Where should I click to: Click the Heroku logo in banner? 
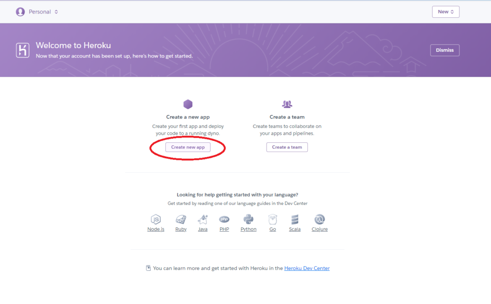pyautogui.click(x=23, y=50)
